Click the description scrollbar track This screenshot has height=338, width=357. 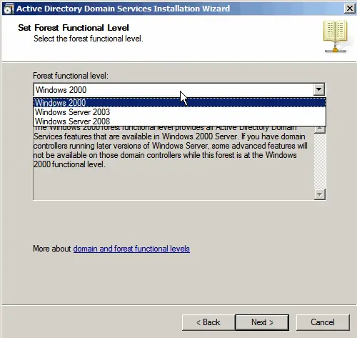point(320,161)
